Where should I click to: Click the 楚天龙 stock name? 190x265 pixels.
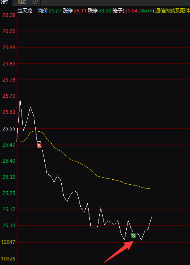click(25, 11)
